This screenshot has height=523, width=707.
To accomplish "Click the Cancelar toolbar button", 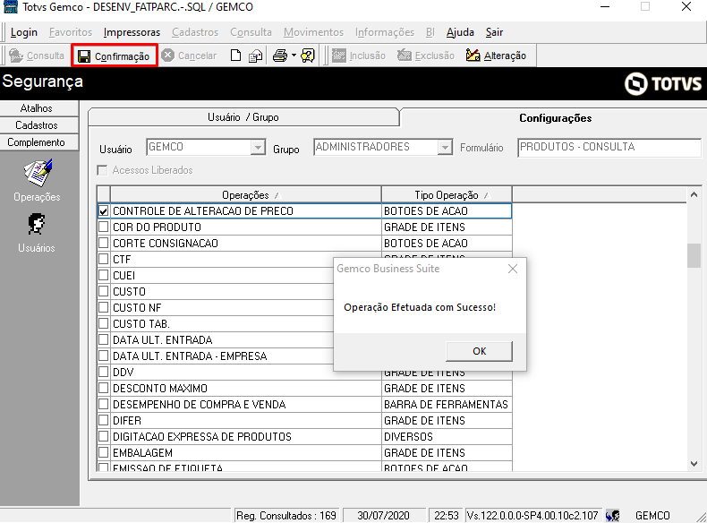I will point(189,56).
